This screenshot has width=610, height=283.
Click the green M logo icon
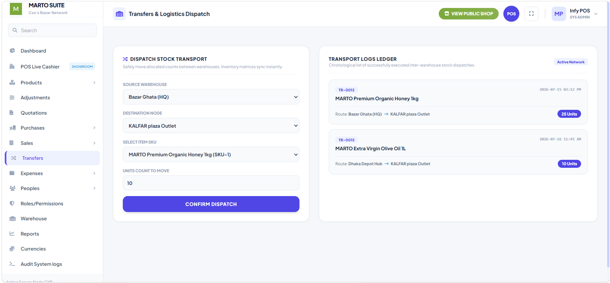pyautogui.click(x=16, y=9)
